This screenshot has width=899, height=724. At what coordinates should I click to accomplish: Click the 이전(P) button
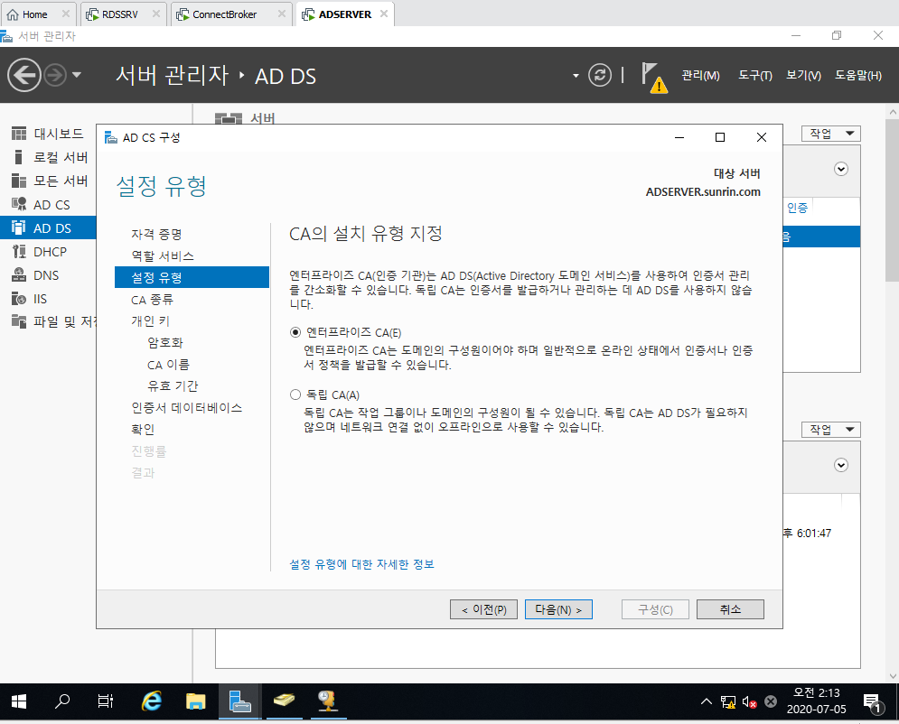[484, 609]
